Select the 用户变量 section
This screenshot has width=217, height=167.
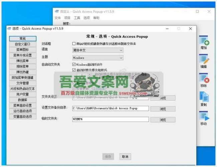[x=23, y=94]
